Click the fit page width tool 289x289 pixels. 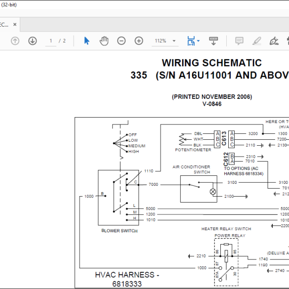tap(191, 41)
